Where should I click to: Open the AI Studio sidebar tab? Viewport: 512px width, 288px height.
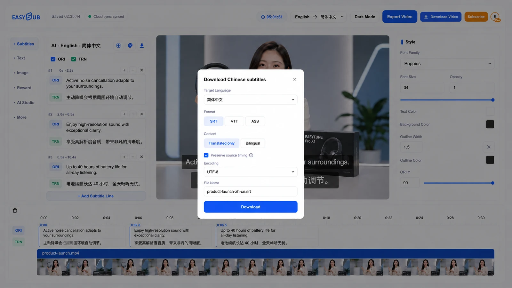pos(26,102)
